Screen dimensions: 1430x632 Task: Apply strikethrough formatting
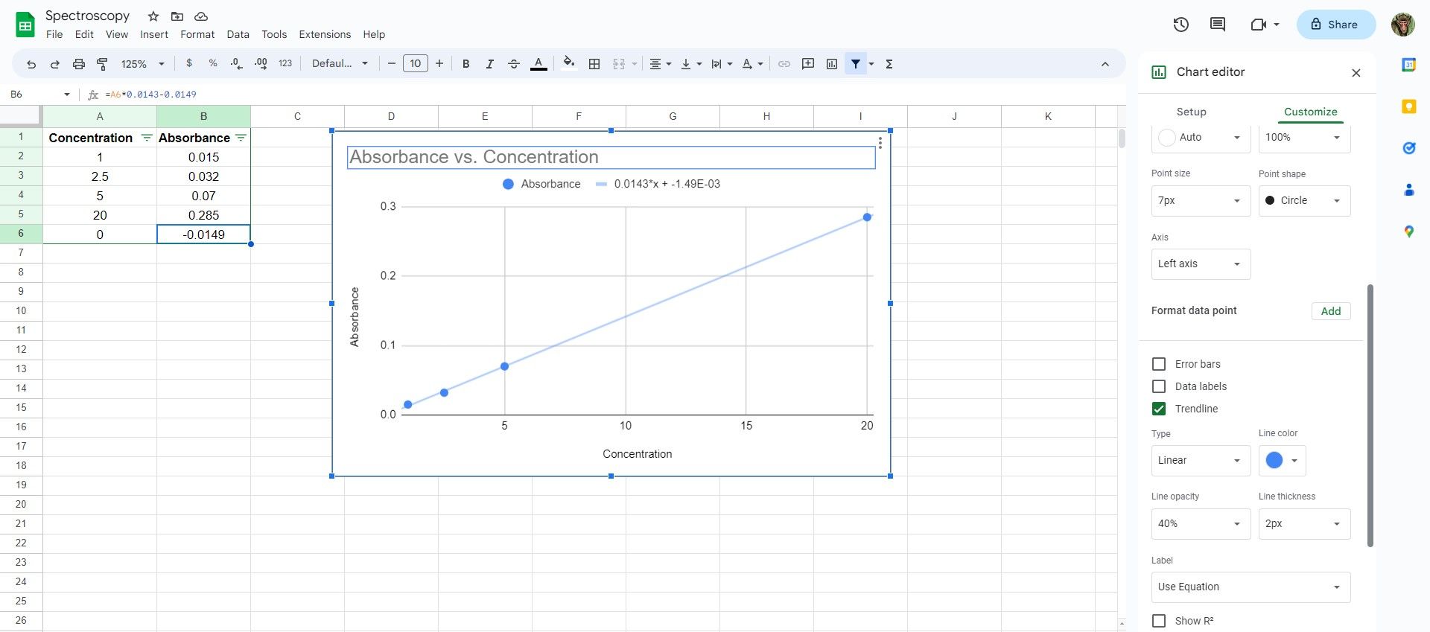click(x=514, y=64)
